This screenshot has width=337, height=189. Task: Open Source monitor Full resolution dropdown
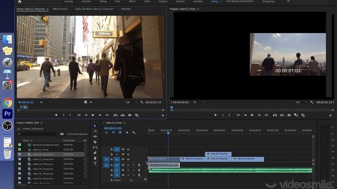(131, 102)
